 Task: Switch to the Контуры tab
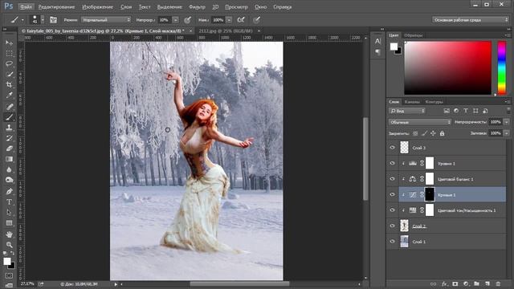pos(434,102)
